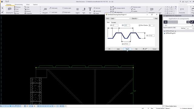
Task: Click the DWG/DXF insert tool
Action: click(97, 11)
